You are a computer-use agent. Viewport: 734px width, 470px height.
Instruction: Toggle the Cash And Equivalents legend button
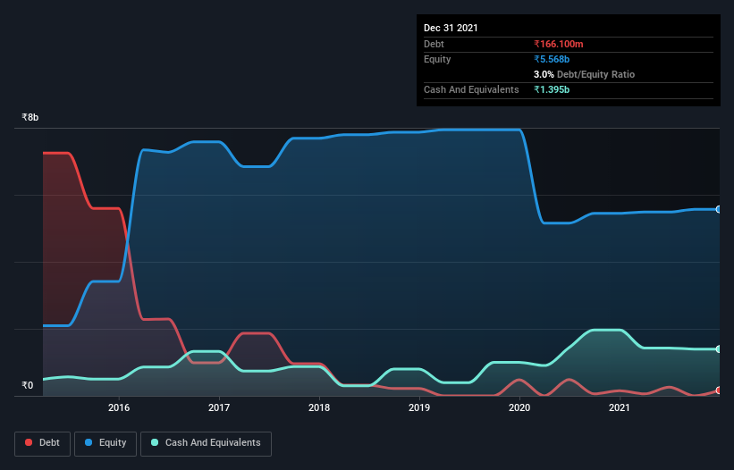pyautogui.click(x=206, y=443)
